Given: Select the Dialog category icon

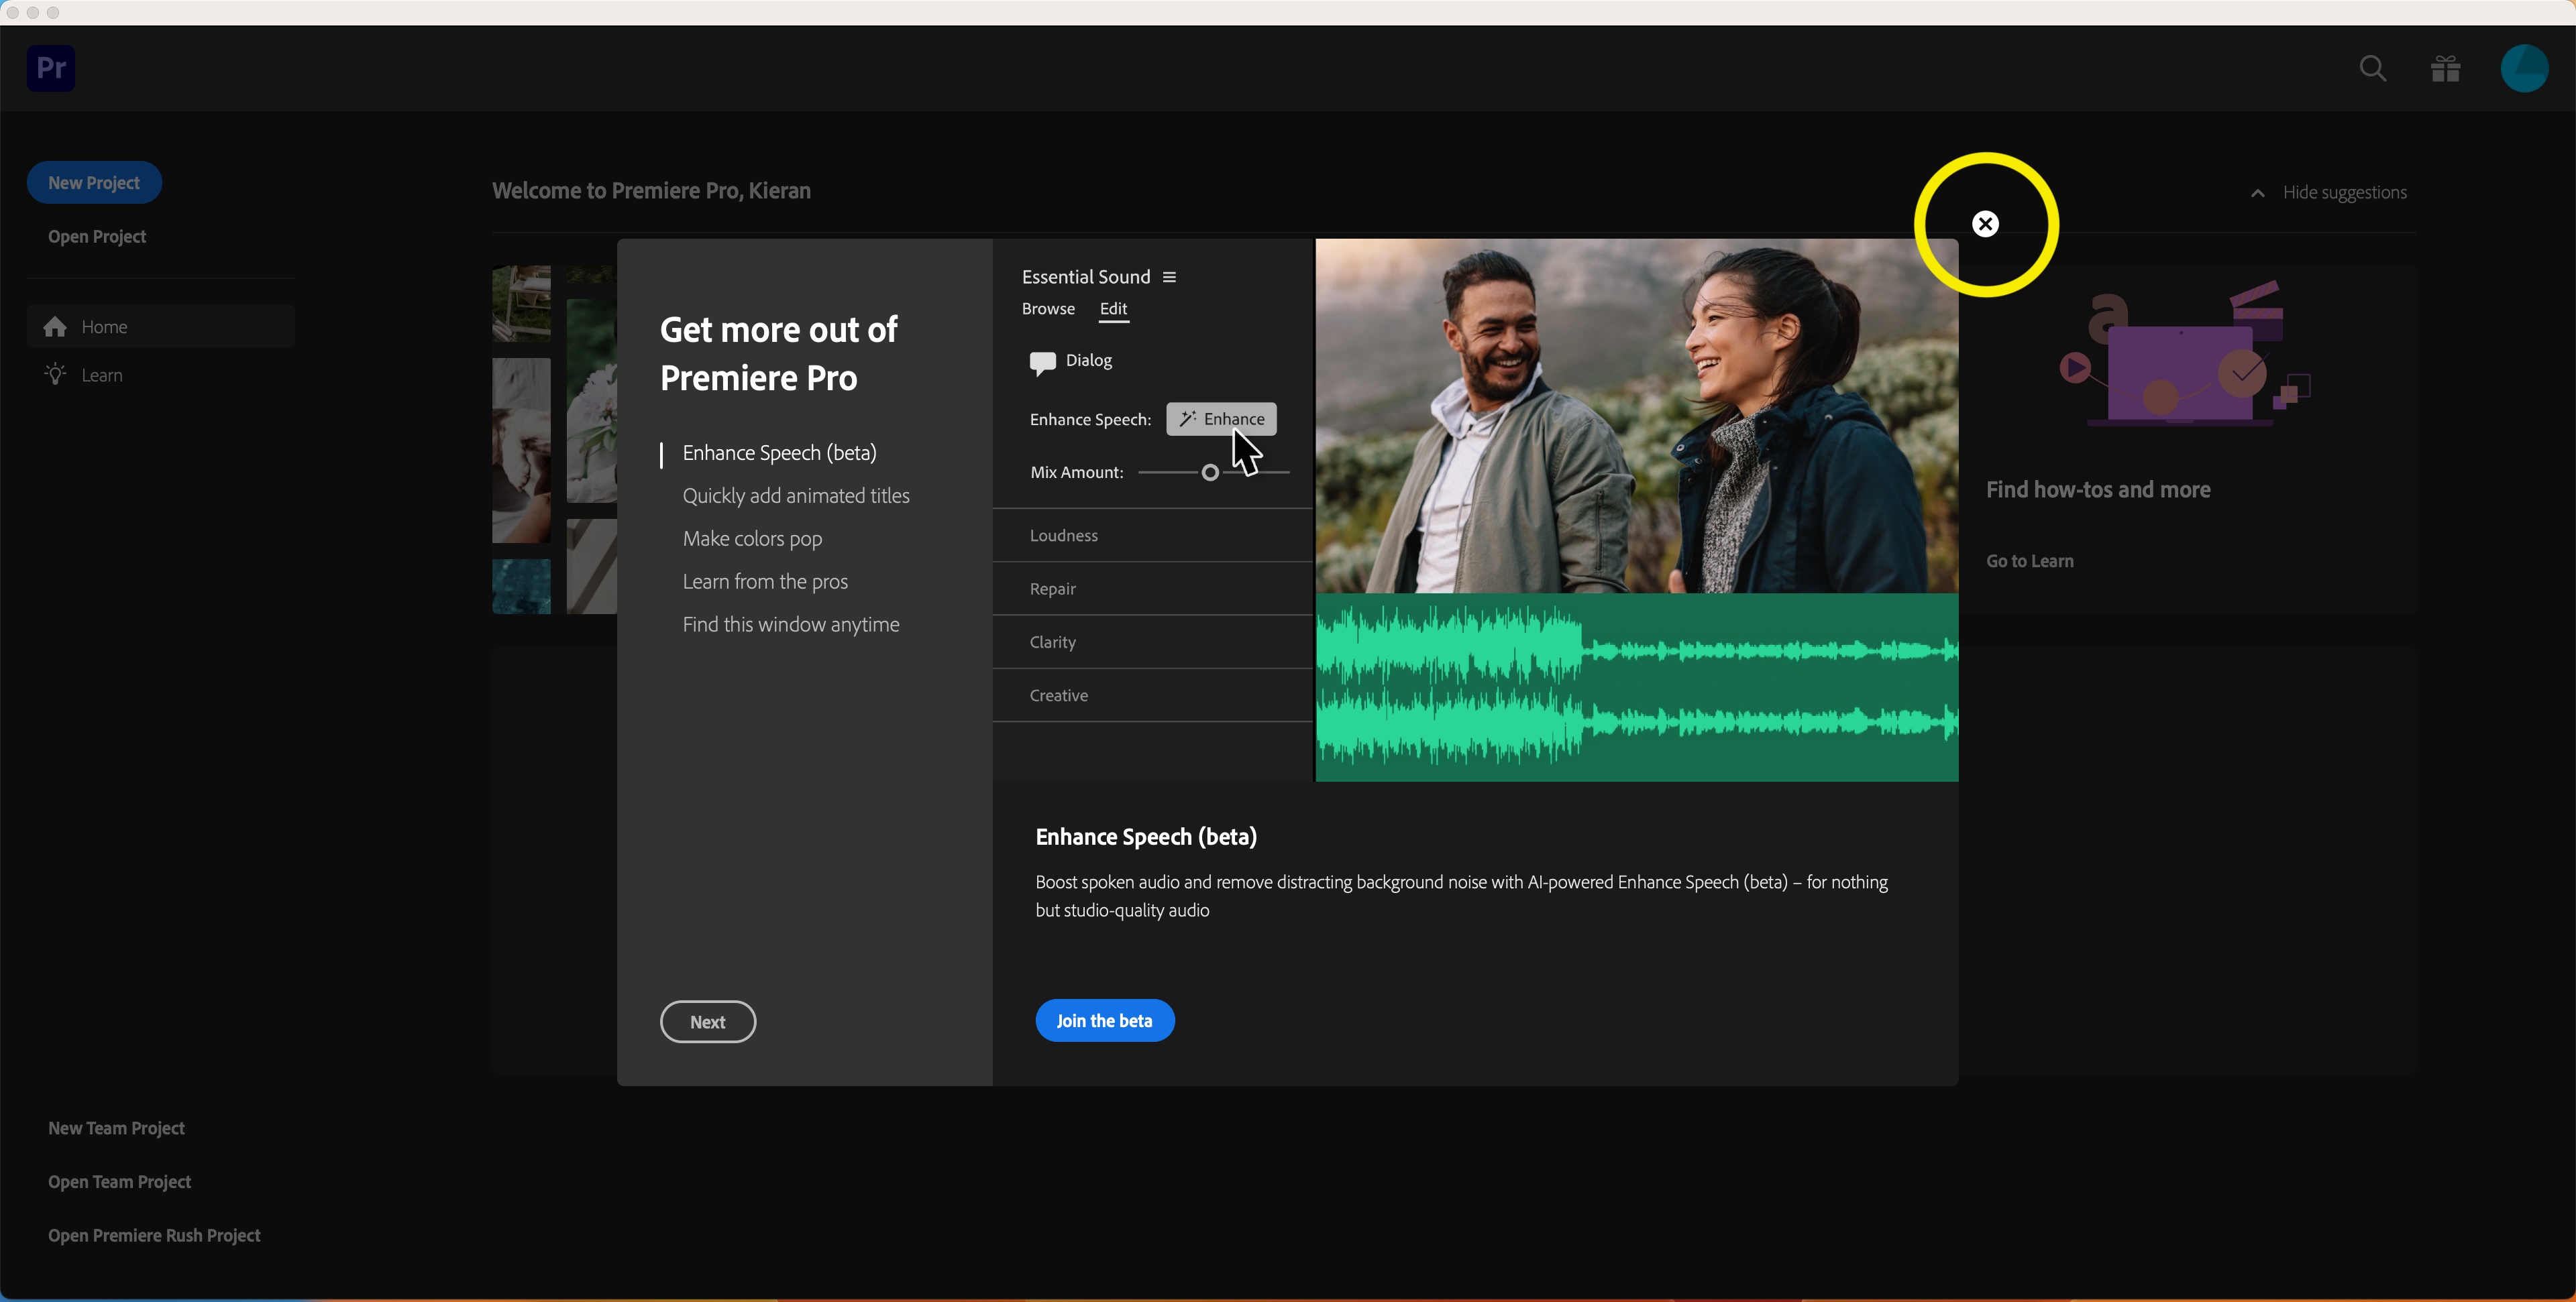Looking at the screenshot, I should pyautogui.click(x=1043, y=362).
